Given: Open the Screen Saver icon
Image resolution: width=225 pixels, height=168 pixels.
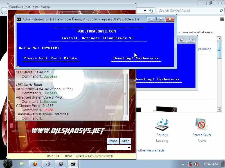Looking at the screenshot, I should point(202,124).
